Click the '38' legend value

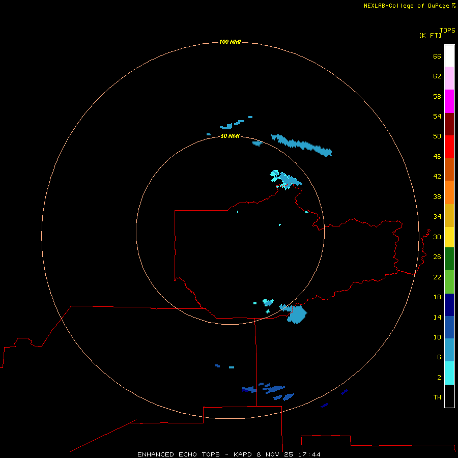[437, 196]
